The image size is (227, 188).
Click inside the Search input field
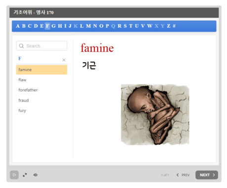click(41, 46)
